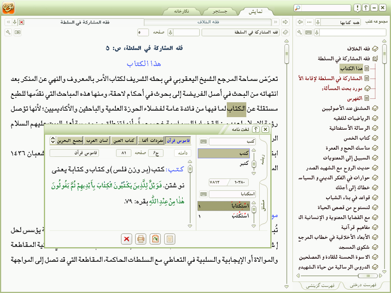Click the page number field showing ٥
This screenshot has height=293, width=391.
[143, 32]
